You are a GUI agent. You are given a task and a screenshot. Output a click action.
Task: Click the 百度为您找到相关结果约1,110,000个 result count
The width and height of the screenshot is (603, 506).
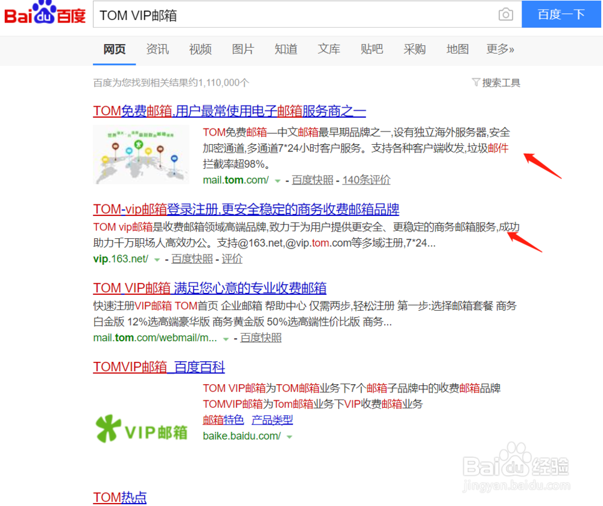pyautogui.click(x=171, y=83)
